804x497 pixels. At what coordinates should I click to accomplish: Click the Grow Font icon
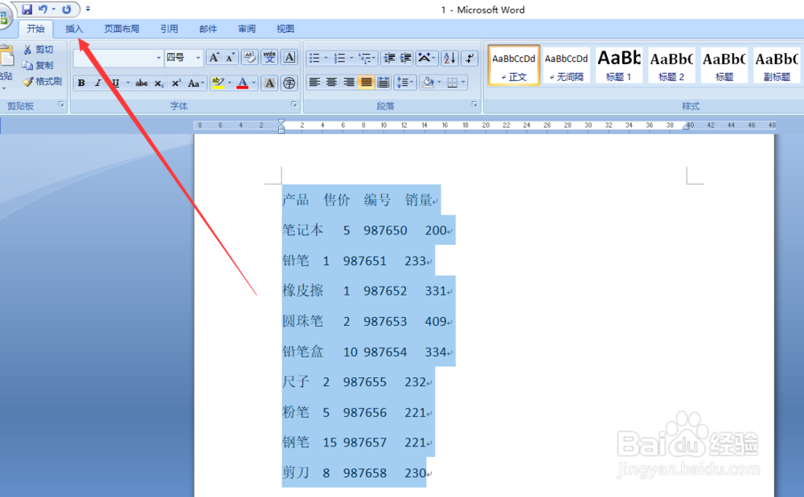(215, 57)
